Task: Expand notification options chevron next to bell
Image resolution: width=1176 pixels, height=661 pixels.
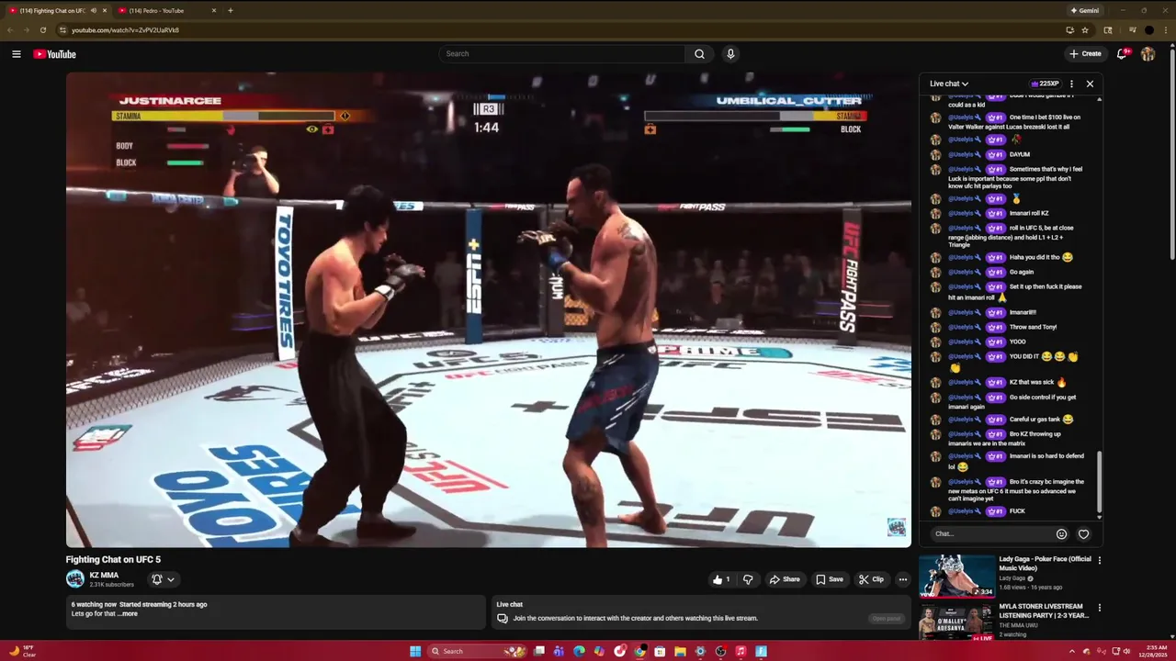Action: click(x=170, y=579)
